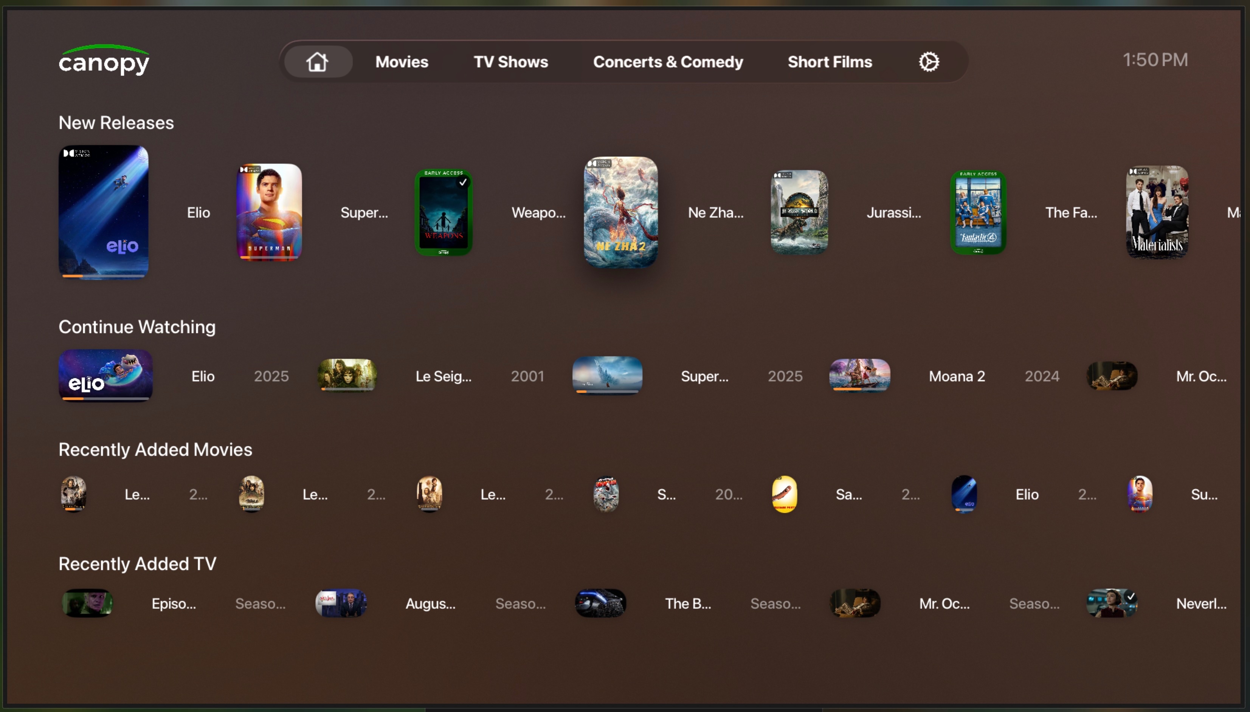Click the 1:50 PM clock
This screenshot has width=1250, height=712.
pyautogui.click(x=1155, y=60)
